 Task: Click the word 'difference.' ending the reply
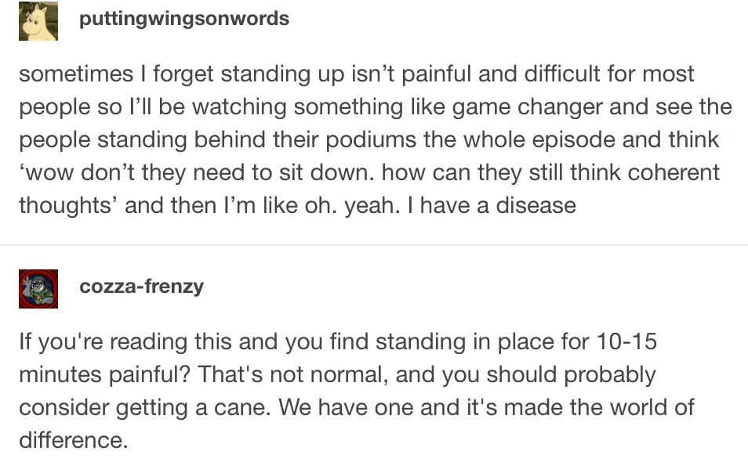tap(74, 440)
